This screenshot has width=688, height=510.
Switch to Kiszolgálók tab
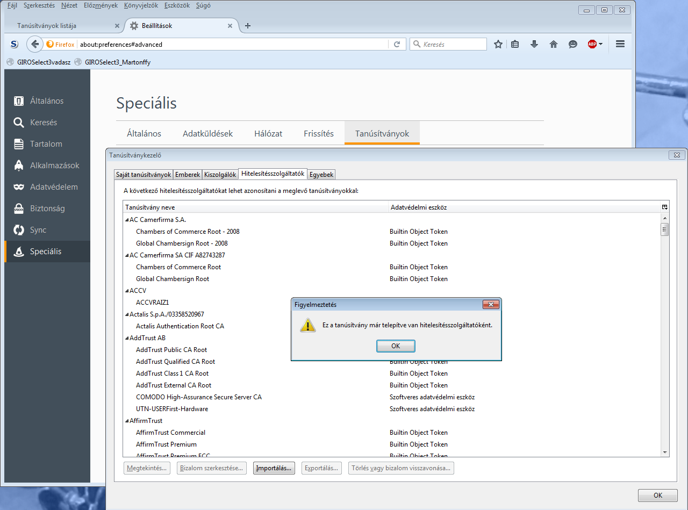click(x=220, y=175)
